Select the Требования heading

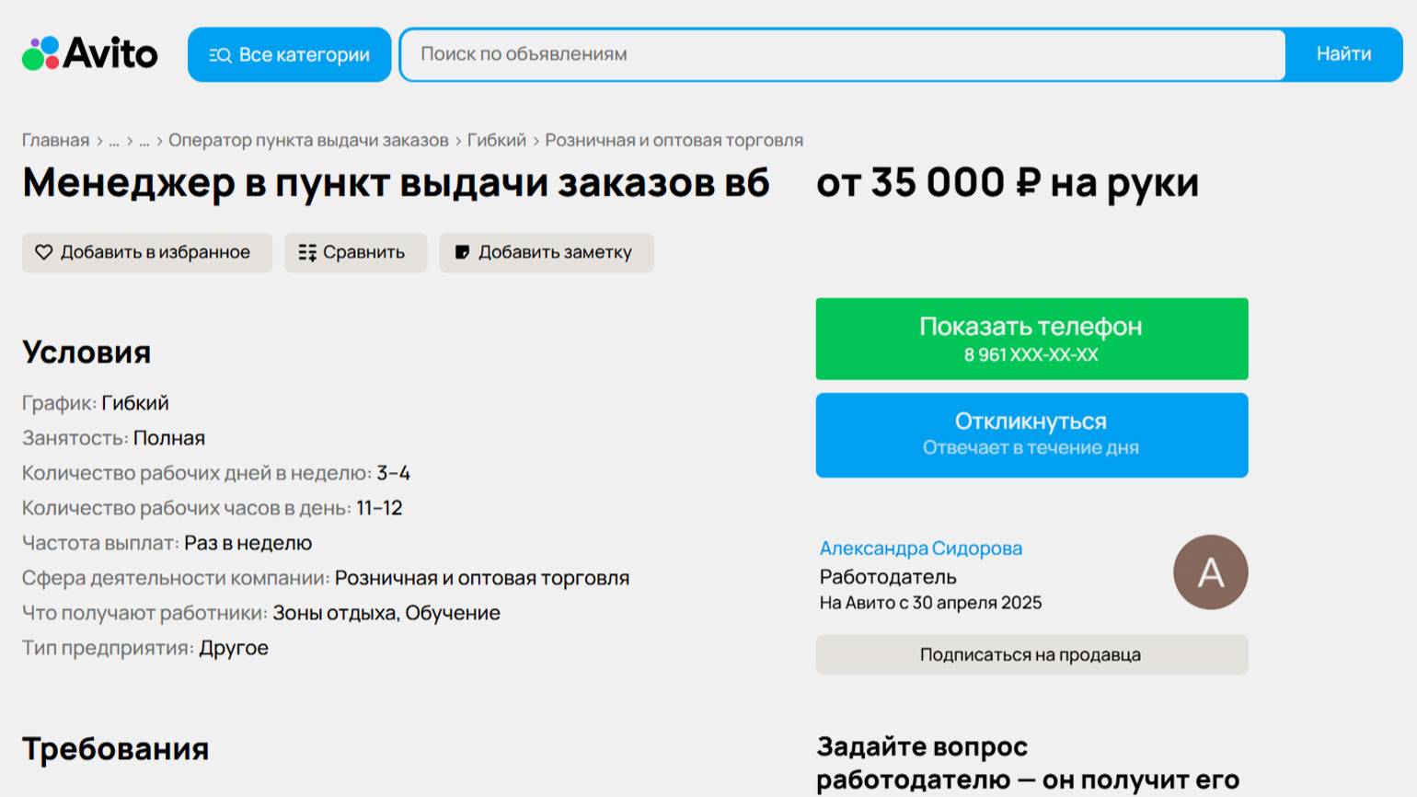coord(116,748)
